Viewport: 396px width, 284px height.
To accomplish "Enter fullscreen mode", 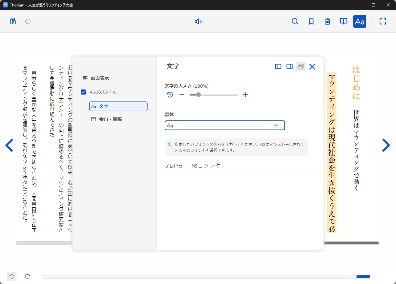I will coord(383,21).
